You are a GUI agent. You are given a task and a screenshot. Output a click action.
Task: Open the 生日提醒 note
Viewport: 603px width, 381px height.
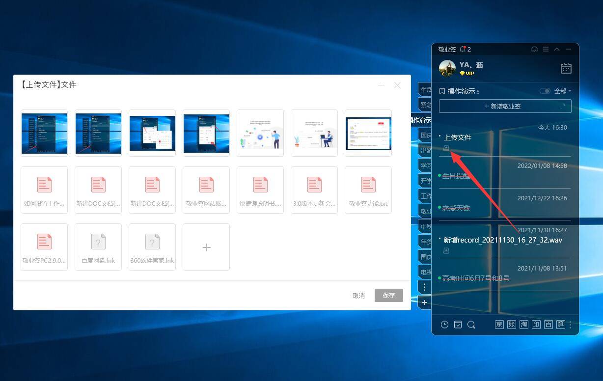pos(456,176)
